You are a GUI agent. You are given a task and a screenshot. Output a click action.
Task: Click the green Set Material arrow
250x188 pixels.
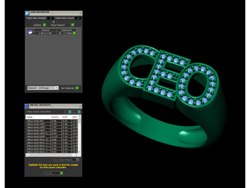click(77, 88)
